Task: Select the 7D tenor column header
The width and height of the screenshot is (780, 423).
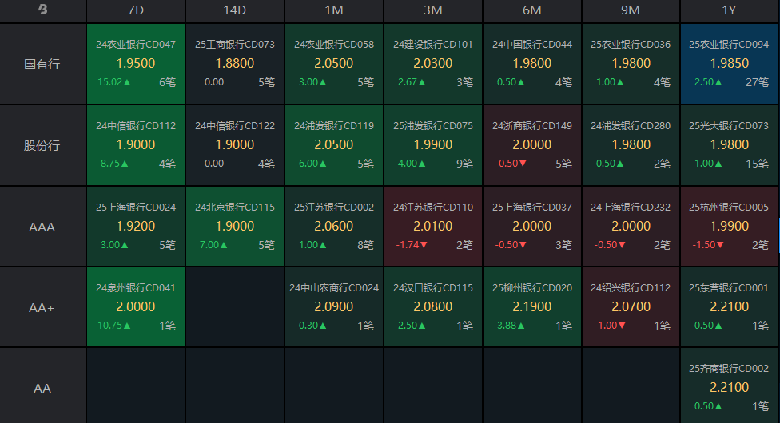Action: pyautogui.click(x=136, y=10)
